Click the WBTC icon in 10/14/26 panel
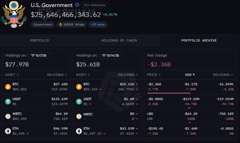This screenshot has height=143, width=240. [x=79, y=117]
